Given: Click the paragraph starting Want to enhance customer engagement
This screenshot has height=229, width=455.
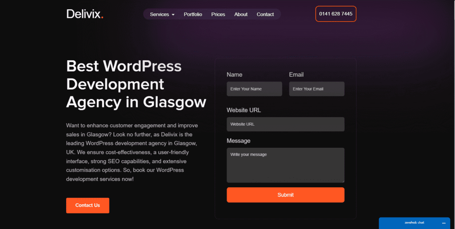Looking at the screenshot, I should [x=132, y=152].
